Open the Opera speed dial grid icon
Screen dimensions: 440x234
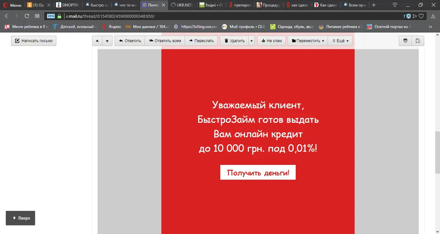click(37, 16)
